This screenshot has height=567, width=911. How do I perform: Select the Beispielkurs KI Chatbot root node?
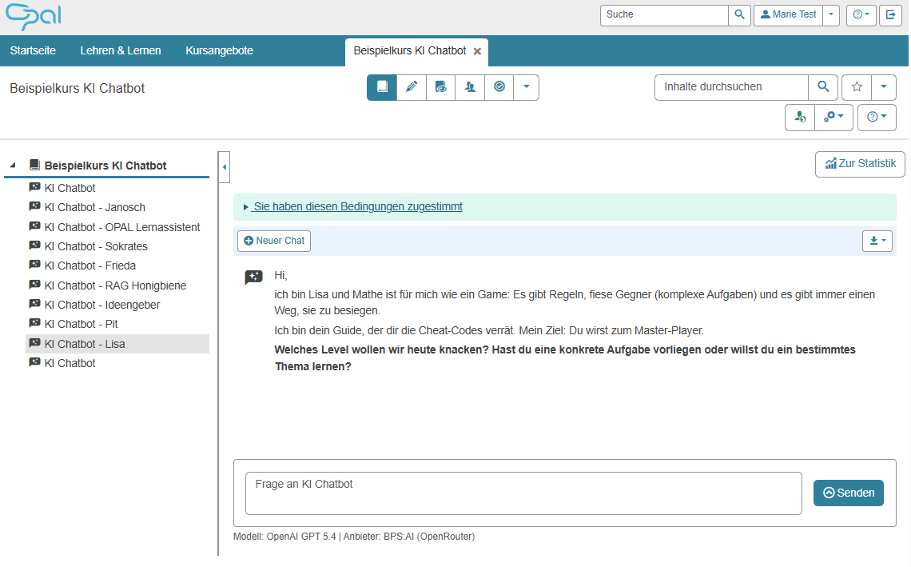pyautogui.click(x=105, y=166)
